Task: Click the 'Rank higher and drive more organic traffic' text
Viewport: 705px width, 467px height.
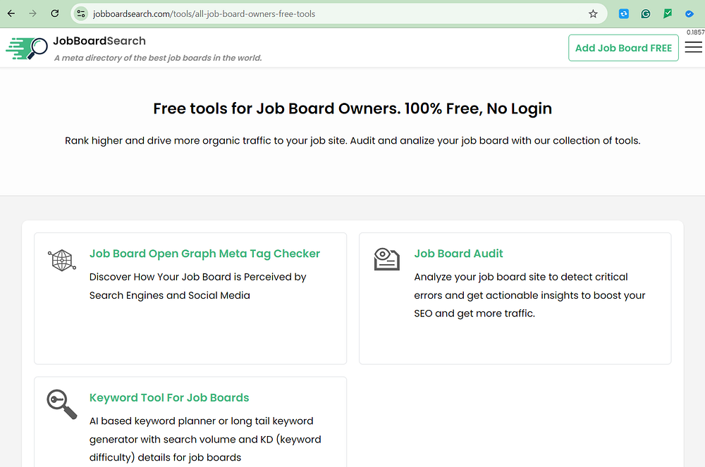Action: tap(352, 141)
